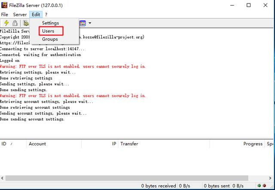Screen dimensions: 275x190
Task: Click '0 bytes sent' in status bar
Action: [x=217, y=186]
